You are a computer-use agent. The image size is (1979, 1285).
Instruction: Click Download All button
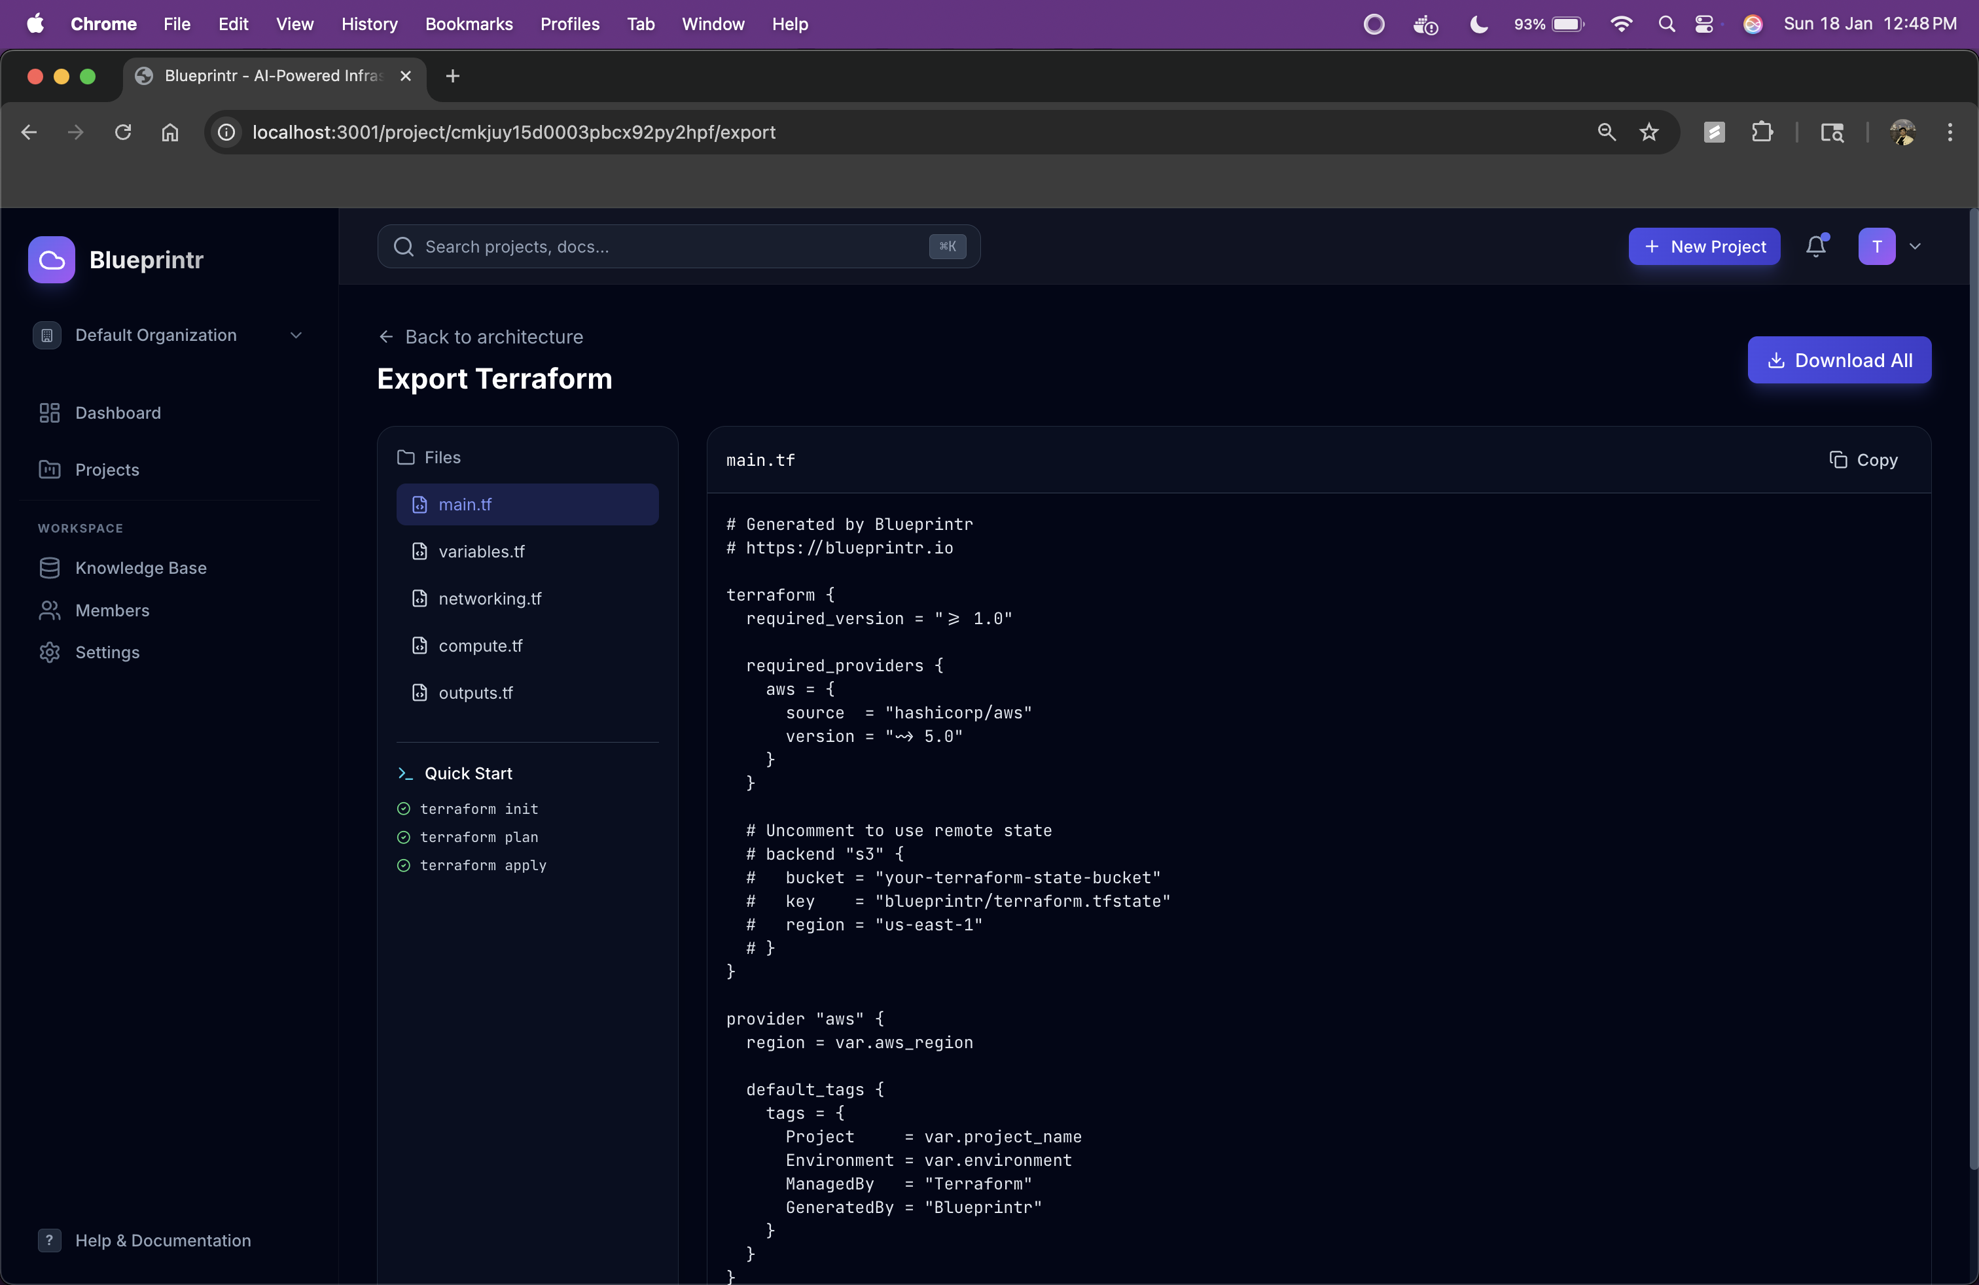pyautogui.click(x=1838, y=360)
